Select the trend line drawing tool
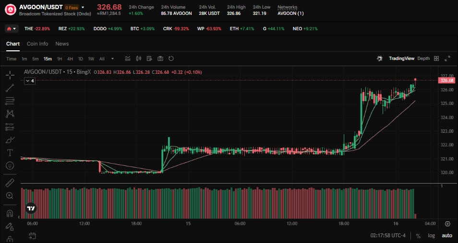Viewport: 458px width, 243px height. tap(10, 88)
